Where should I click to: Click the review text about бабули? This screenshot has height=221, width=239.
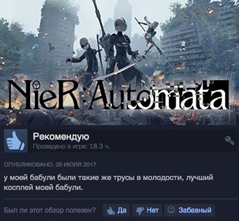(x=108, y=183)
